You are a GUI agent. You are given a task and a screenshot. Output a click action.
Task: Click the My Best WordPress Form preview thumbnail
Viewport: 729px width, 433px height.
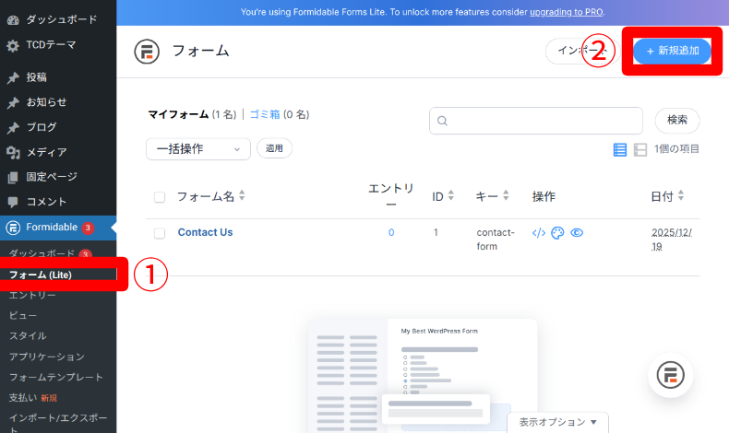pos(423,375)
